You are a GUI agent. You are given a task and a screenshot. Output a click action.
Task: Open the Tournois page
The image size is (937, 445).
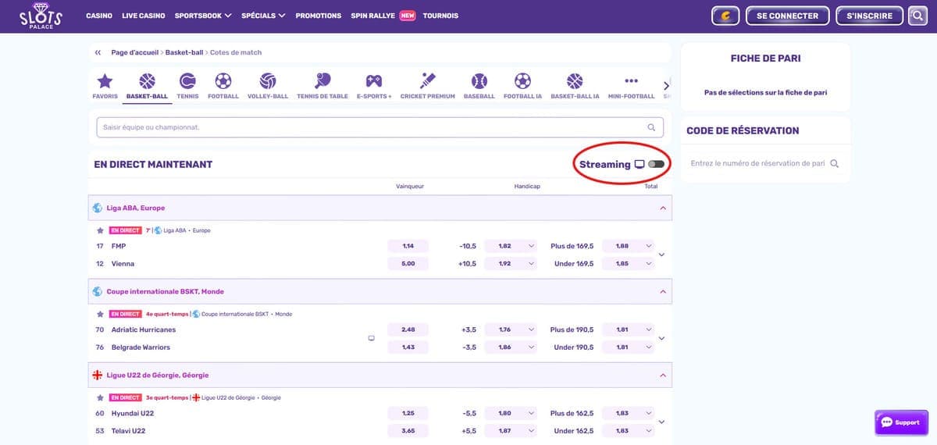coord(440,16)
